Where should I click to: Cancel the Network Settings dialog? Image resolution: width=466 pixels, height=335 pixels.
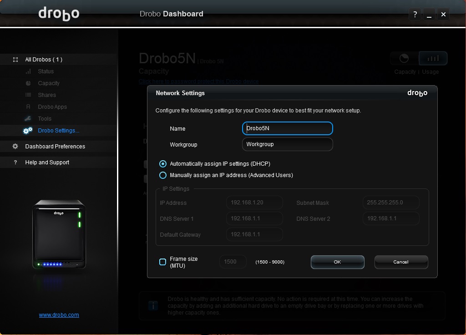[401, 262]
